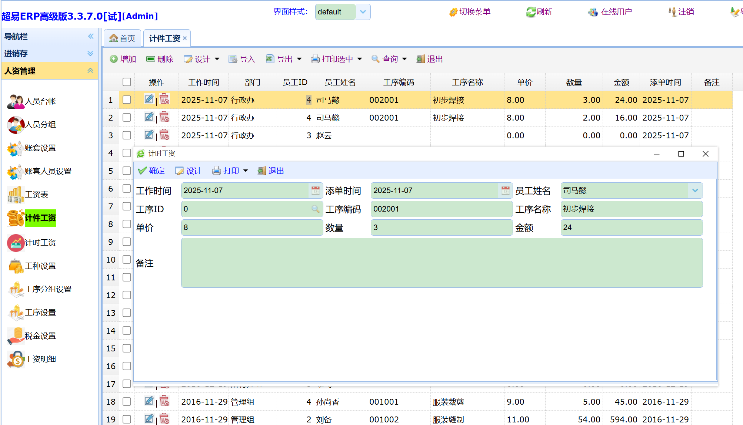Image resolution: width=743 pixels, height=425 pixels.
Task: Click the 刷新 refresh icon
Action: point(531,12)
